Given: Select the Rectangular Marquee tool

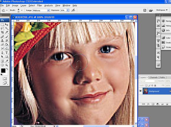Looking at the screenshot, I should click(x=2, y=25).
